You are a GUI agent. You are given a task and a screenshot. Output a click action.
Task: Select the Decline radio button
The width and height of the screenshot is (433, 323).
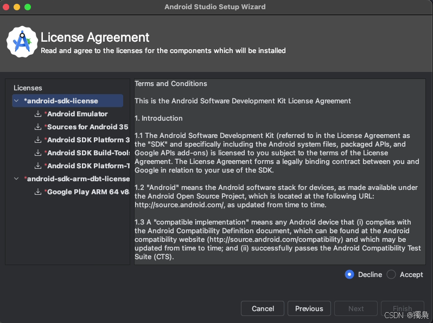(x=349, y=275)
